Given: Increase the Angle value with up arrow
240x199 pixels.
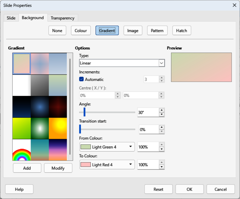Looking at the screenshot, I should [x=162, y=110].
